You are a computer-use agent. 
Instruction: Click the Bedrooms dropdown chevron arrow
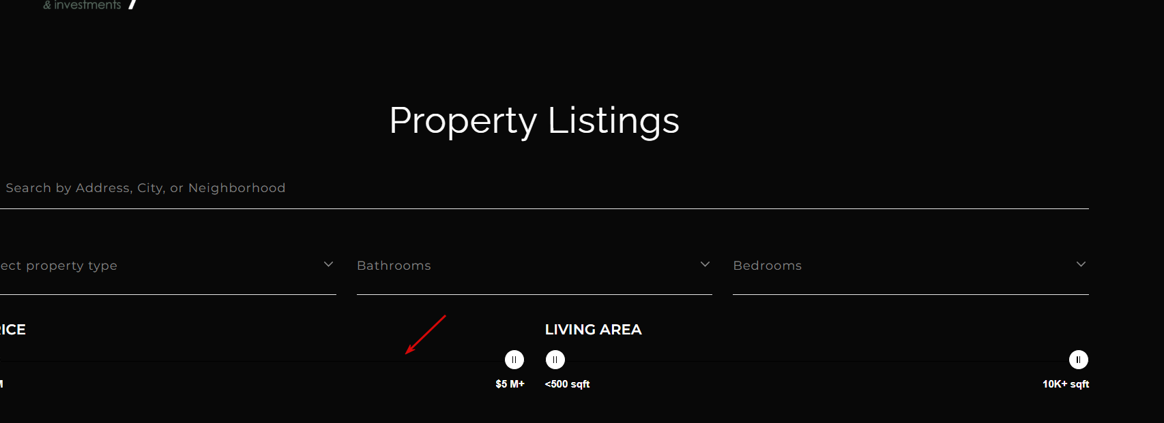[x=1081, y=264]
